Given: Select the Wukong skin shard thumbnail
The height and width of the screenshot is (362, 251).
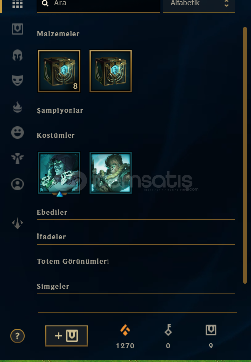Looking at the screenshot, I should point(110,173).
